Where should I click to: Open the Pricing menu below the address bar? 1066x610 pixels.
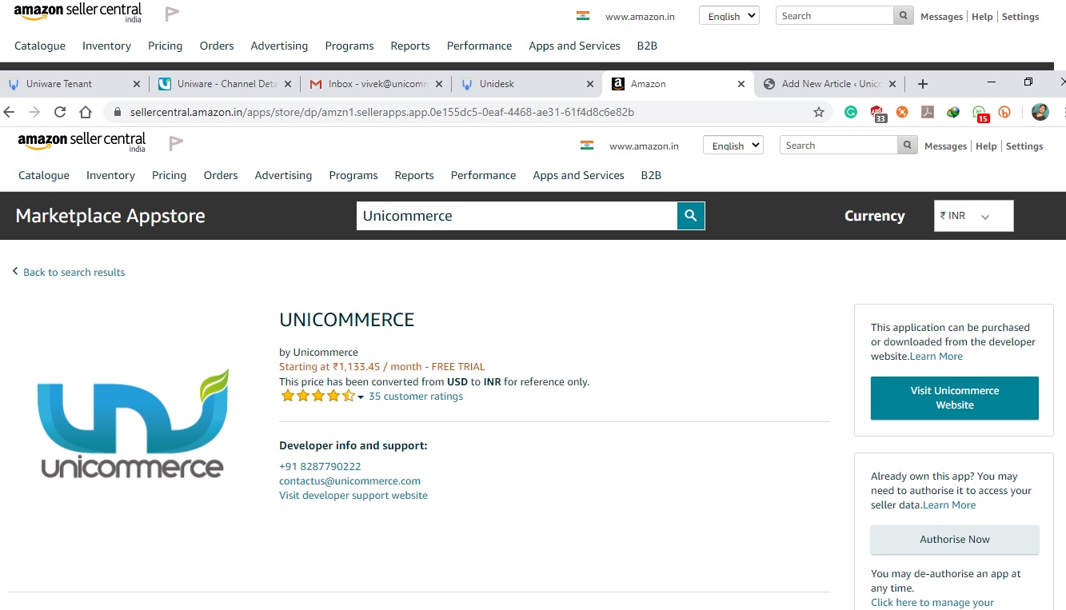tap(169, 176)
